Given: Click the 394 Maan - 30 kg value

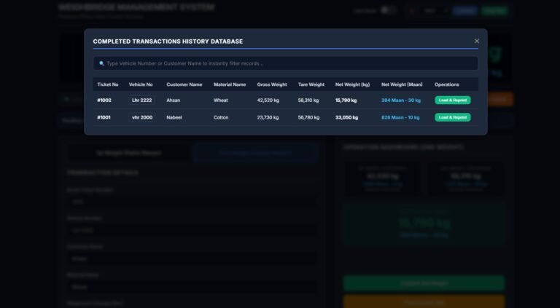Looking at the screenshot, I should tap(401, 100).
